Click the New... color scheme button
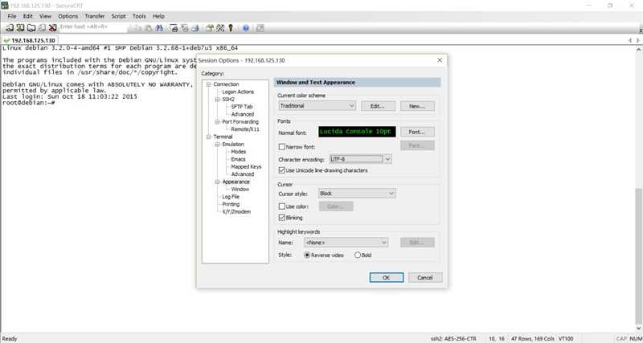 tap(417, 106)
